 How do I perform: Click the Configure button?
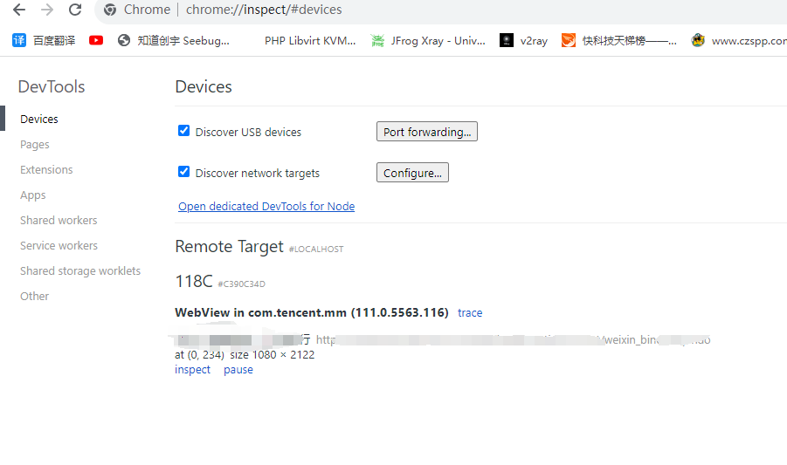(412, 173)
